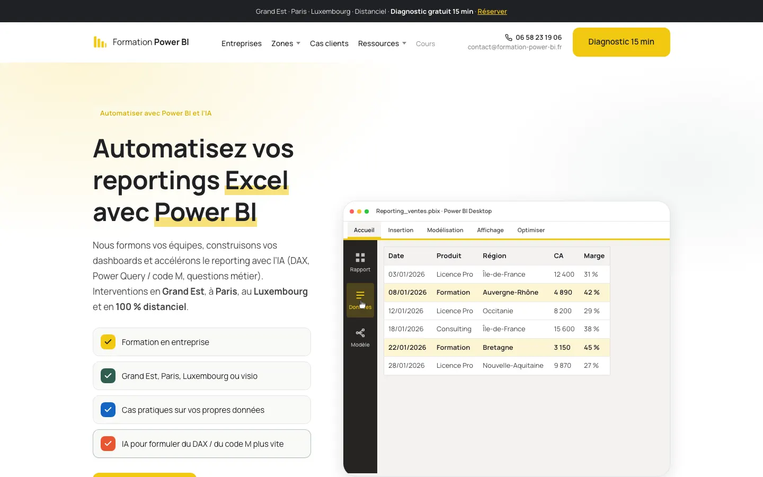This screenshot has height=477, width=763.
Task: Click the red window dot in Power BI Desktop
Action: 352,211
